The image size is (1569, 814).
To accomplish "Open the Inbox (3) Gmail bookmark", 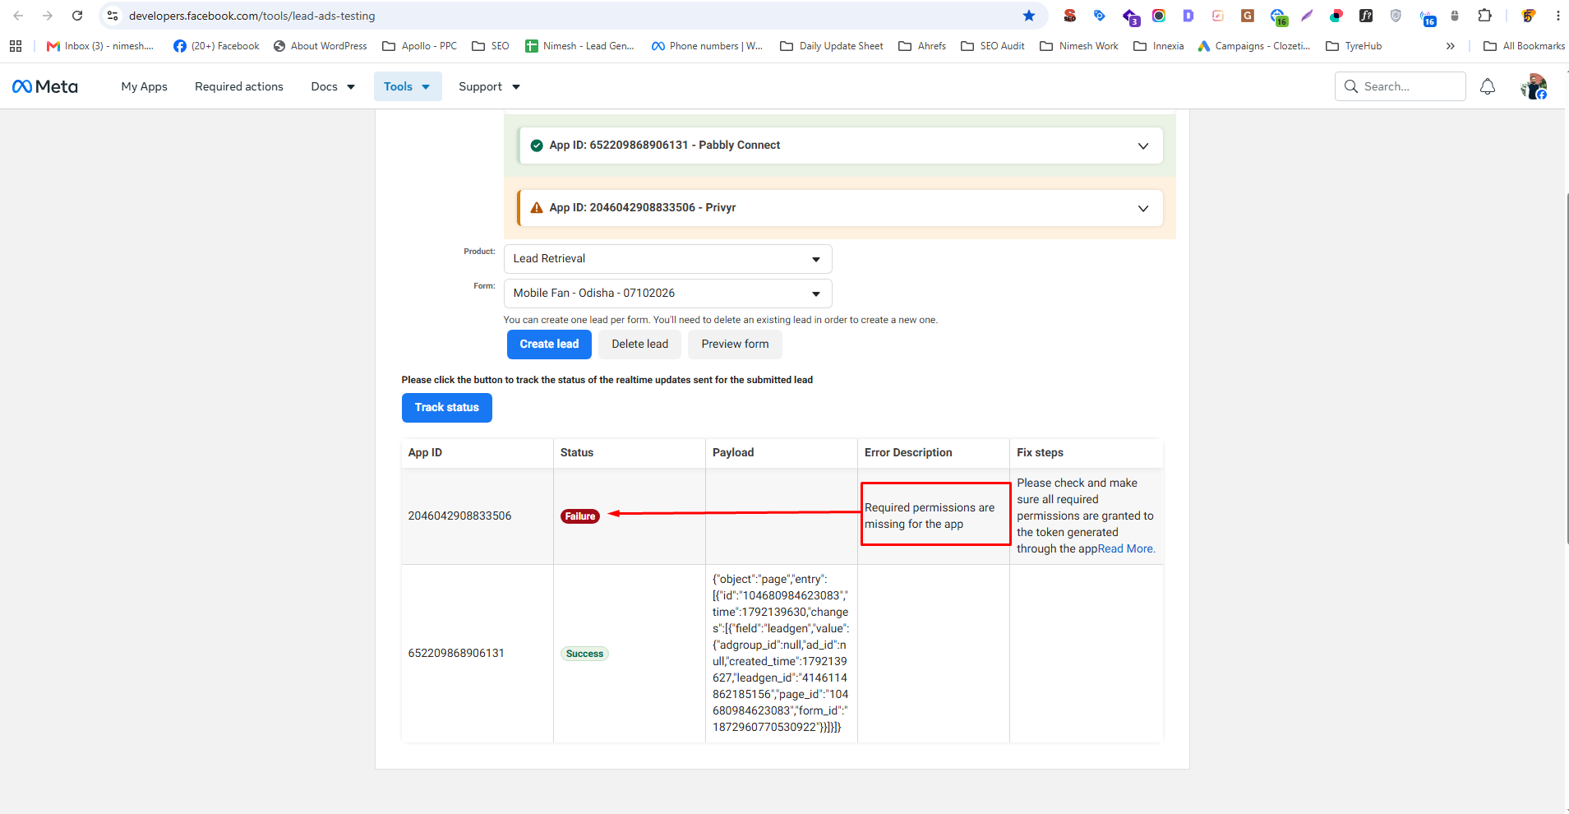I will tap(100, 46).
